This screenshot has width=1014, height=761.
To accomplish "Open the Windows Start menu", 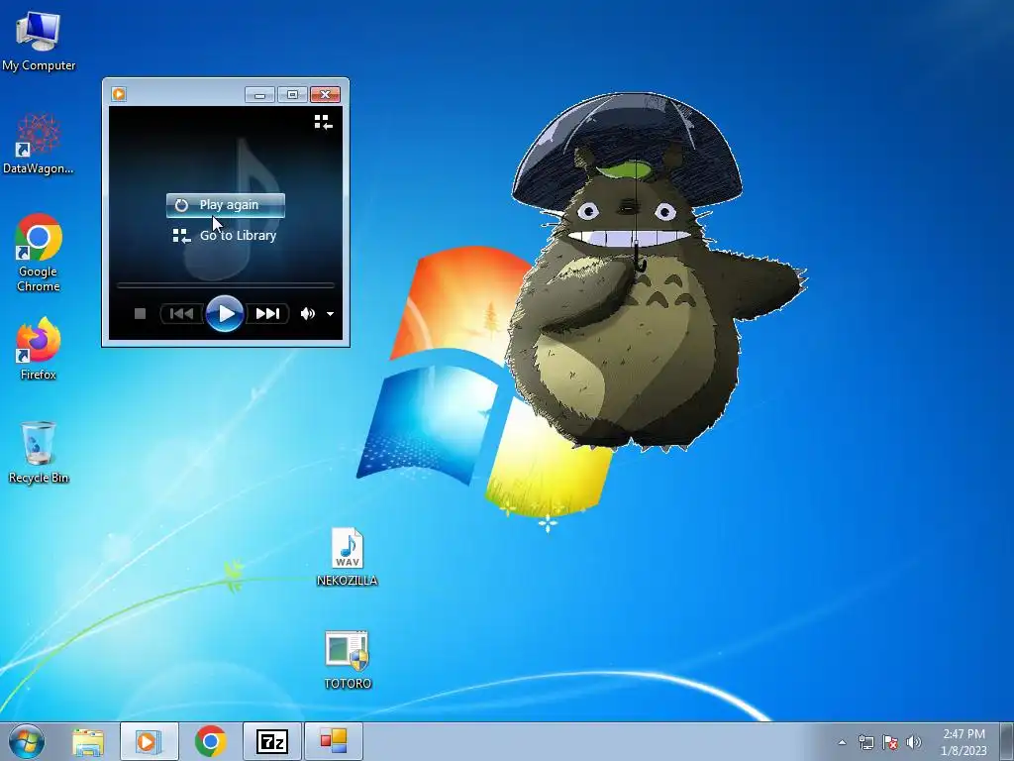I will pyautogui.click(x=27, y=741).
